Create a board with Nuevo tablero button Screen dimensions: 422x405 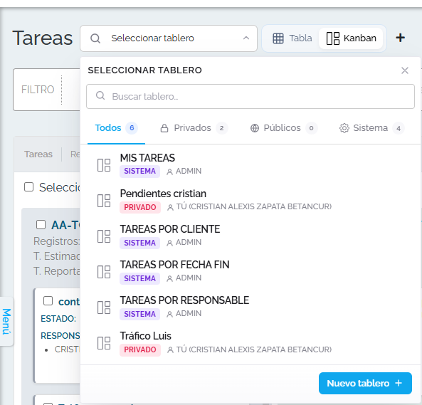pos(365,383)
